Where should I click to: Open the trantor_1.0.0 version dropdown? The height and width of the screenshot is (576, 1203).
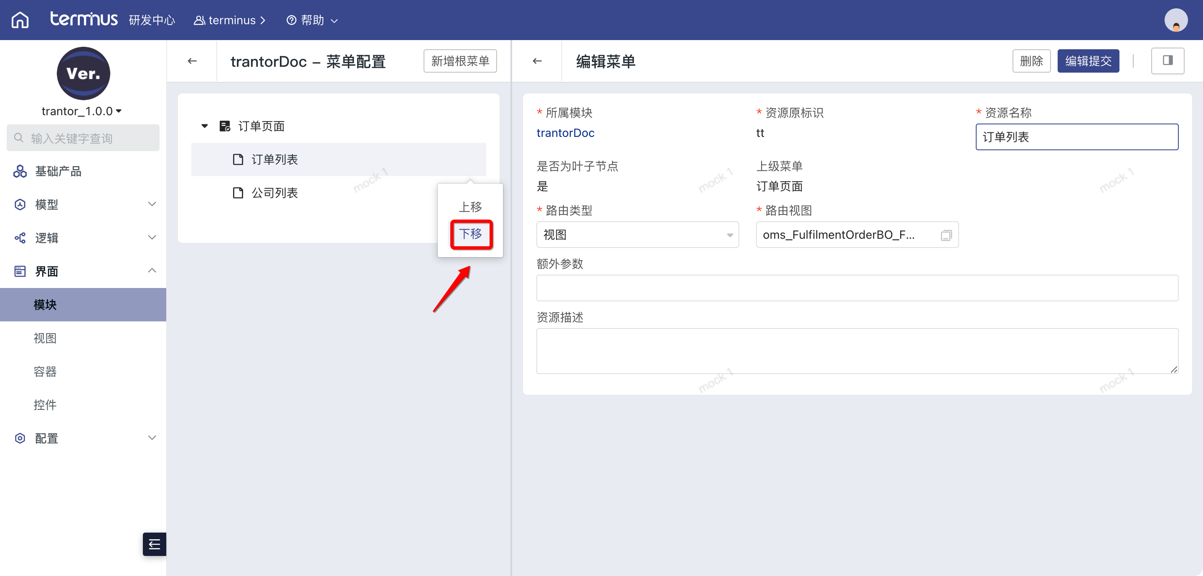coord(82,111)
